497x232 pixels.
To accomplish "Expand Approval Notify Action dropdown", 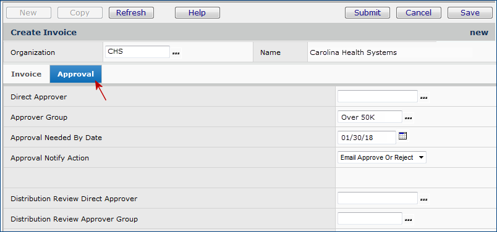I will click(x=382, y=157).
